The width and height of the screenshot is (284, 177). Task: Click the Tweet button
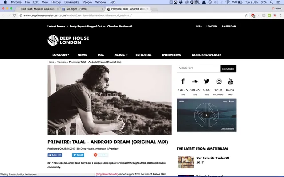[78, 155]
